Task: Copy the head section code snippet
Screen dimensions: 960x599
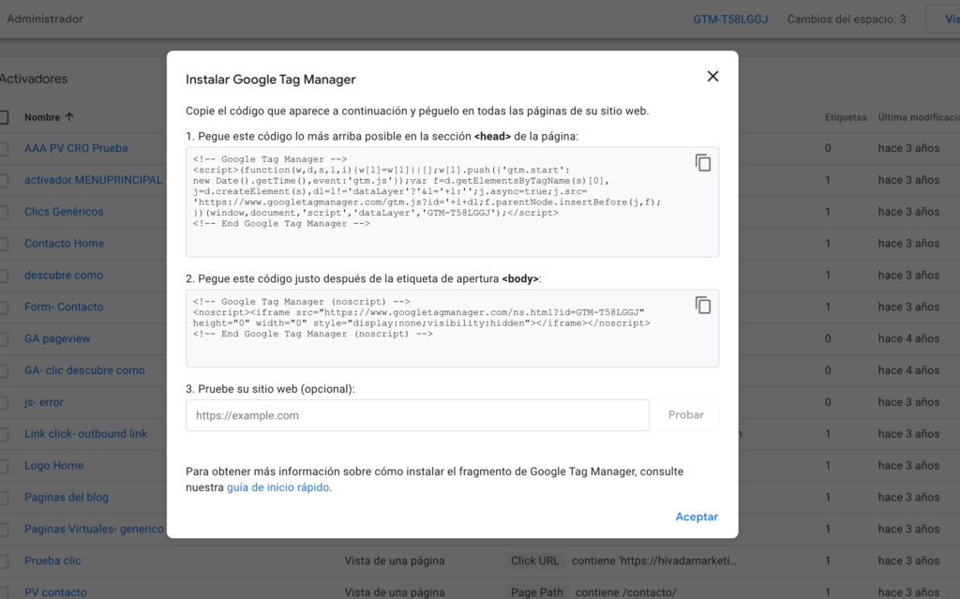Action: click(x=703, y=163)
